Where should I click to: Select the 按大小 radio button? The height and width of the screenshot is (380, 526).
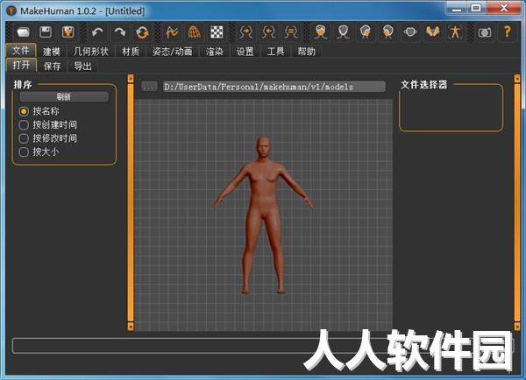(24, 152)
